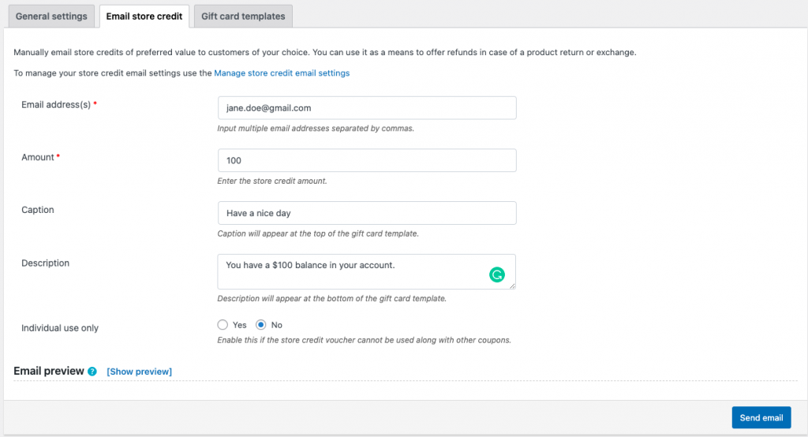Click the 'Email address(es)' field label
808x437 pixels.
click(x=56, y=105)
